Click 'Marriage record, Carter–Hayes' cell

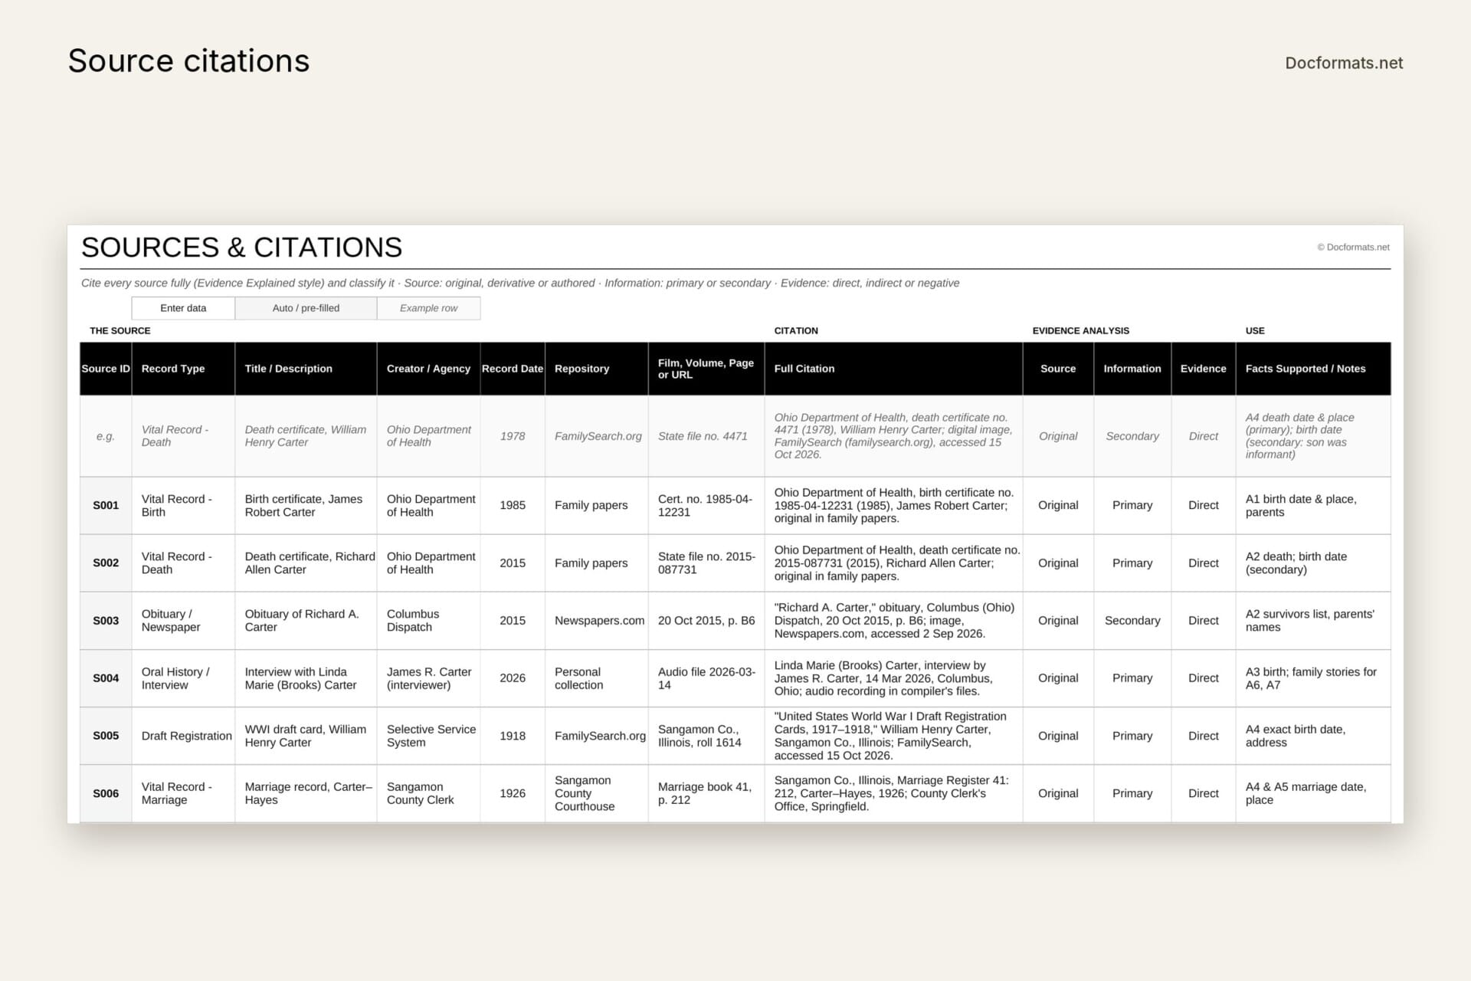click(306, 793)
